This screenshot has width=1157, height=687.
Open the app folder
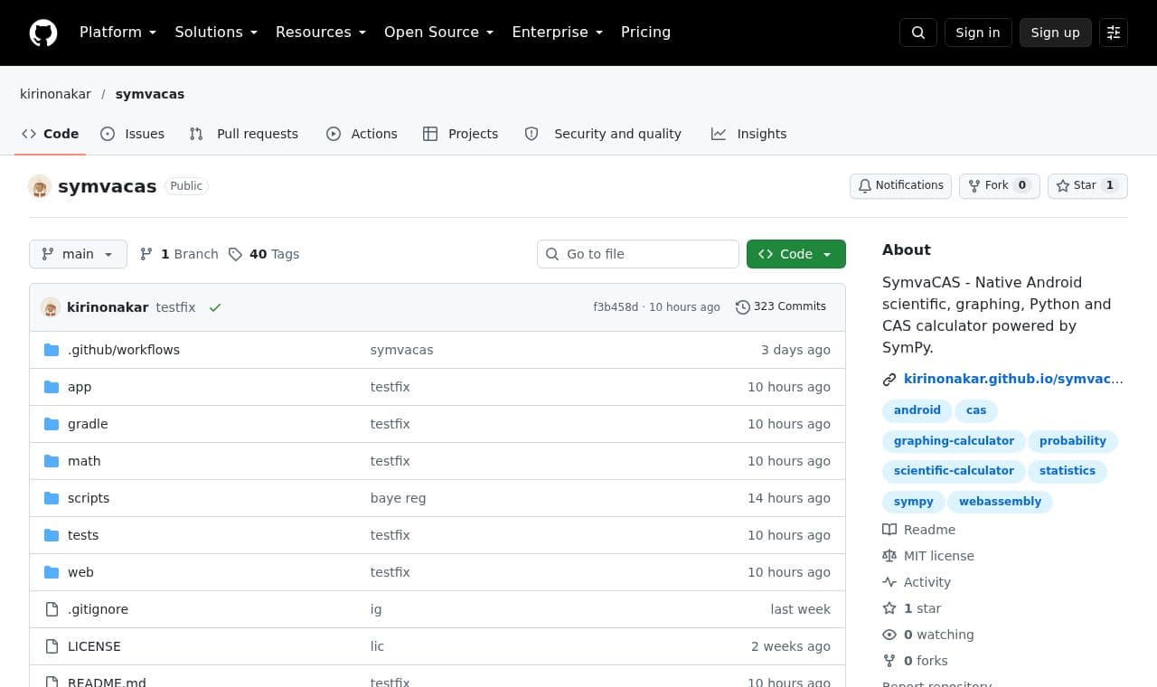[80, 387]
